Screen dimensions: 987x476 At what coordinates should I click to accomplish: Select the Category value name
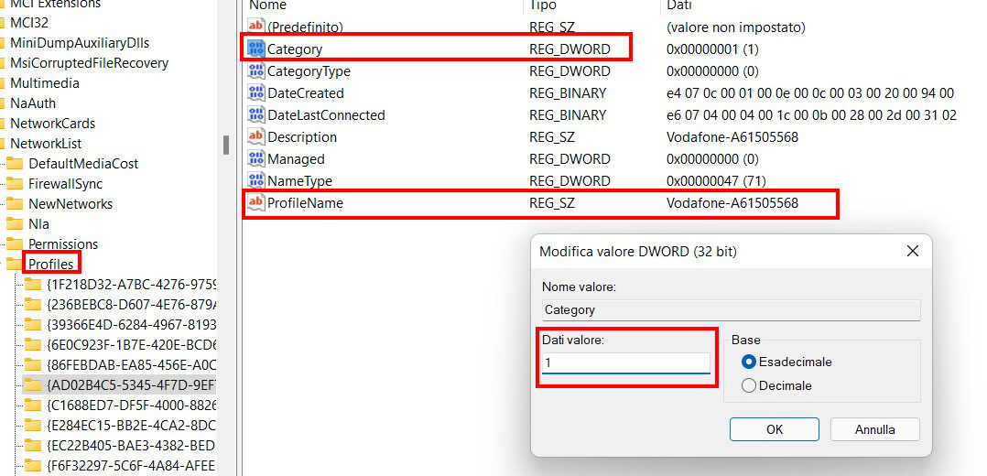pos(295,49)
